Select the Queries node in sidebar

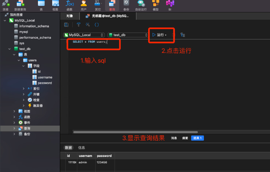(30, 129)
